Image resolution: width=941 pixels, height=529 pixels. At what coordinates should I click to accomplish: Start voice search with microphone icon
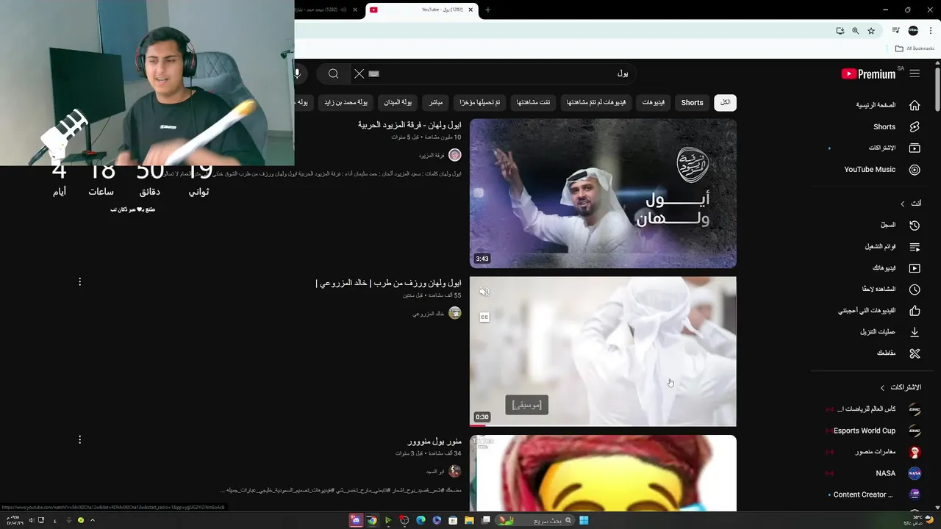pyautogui.click(x=298, y=73)
